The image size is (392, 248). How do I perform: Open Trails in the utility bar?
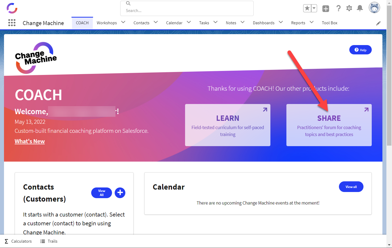pos(49,241)
